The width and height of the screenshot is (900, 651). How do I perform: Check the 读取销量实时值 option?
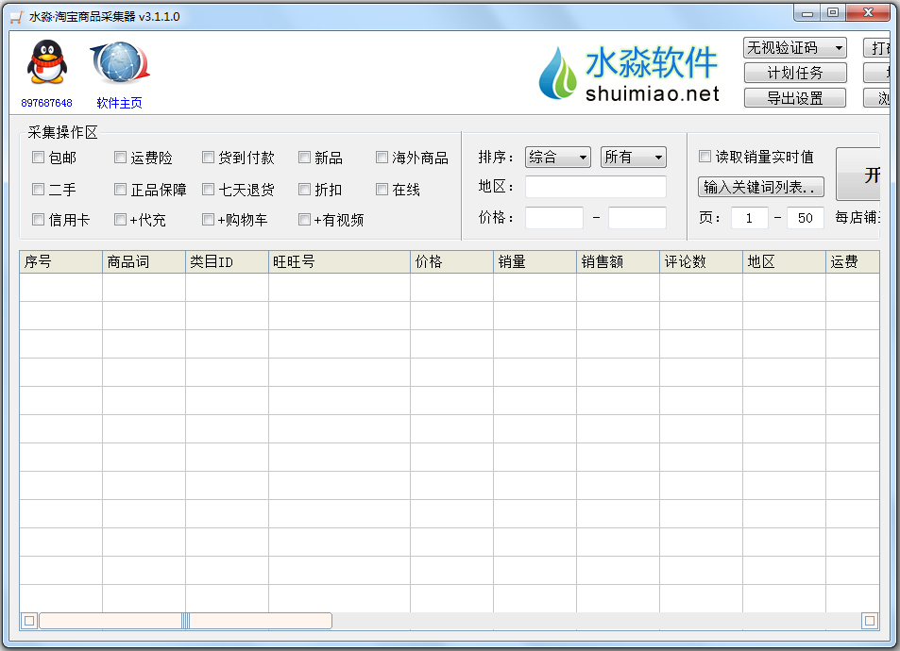point(705,157)
